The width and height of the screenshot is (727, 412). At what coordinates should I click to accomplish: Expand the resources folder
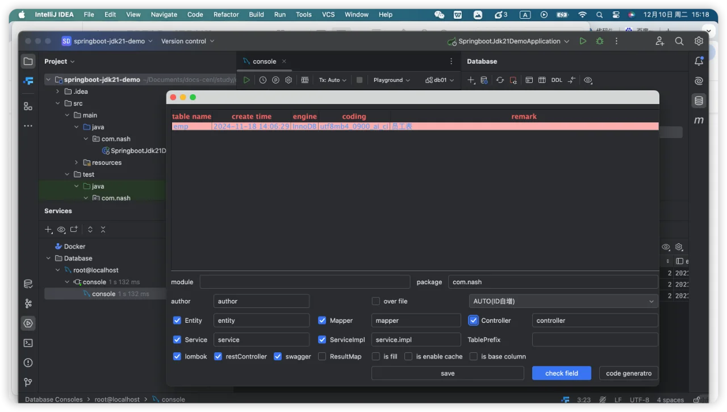click(x=76, y=163)
